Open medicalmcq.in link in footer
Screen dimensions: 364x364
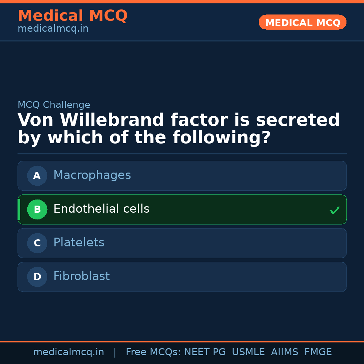point(68,352)
